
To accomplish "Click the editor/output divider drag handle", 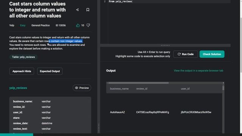I will [x=165, y=45].
